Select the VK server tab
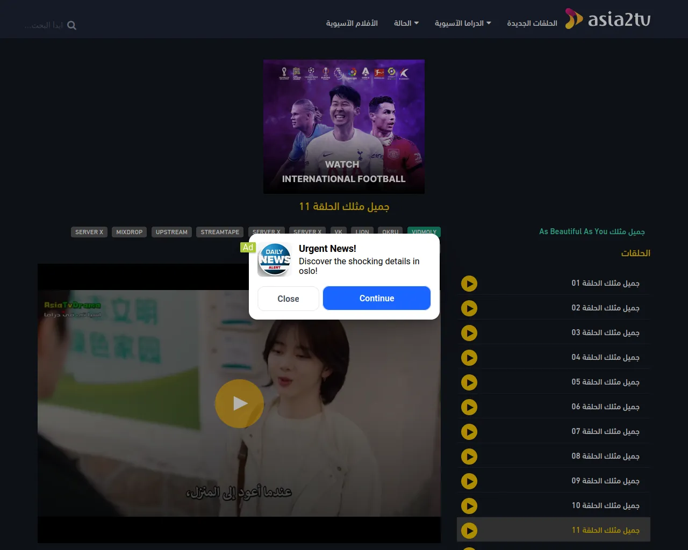This screenshot has height=550, width=688. [x=338, y=231]
